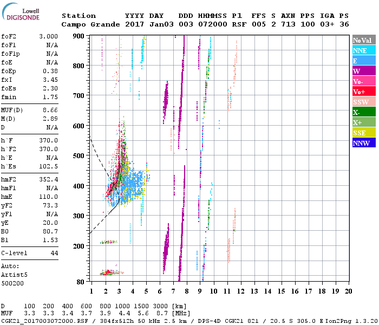Click the 900 km height axis label
This screenshot has height=325, width=379.
point(79,36)
